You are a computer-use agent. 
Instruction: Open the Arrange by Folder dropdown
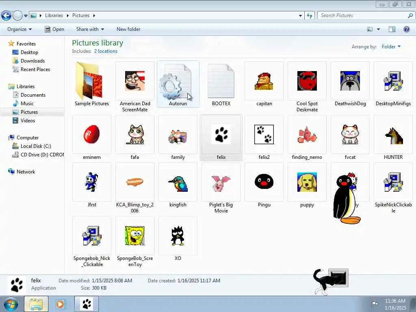coord(391,47)
